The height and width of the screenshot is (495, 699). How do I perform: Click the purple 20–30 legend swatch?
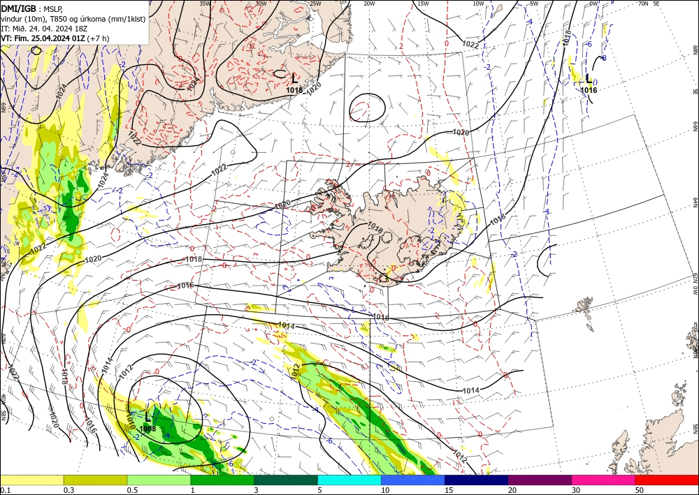coord(540,480)
